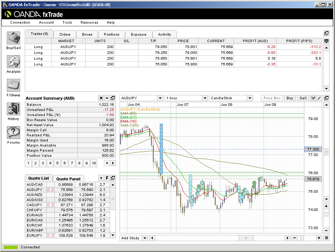
Task: Click the Forums question mark icon
Action: tap(13, 133)
